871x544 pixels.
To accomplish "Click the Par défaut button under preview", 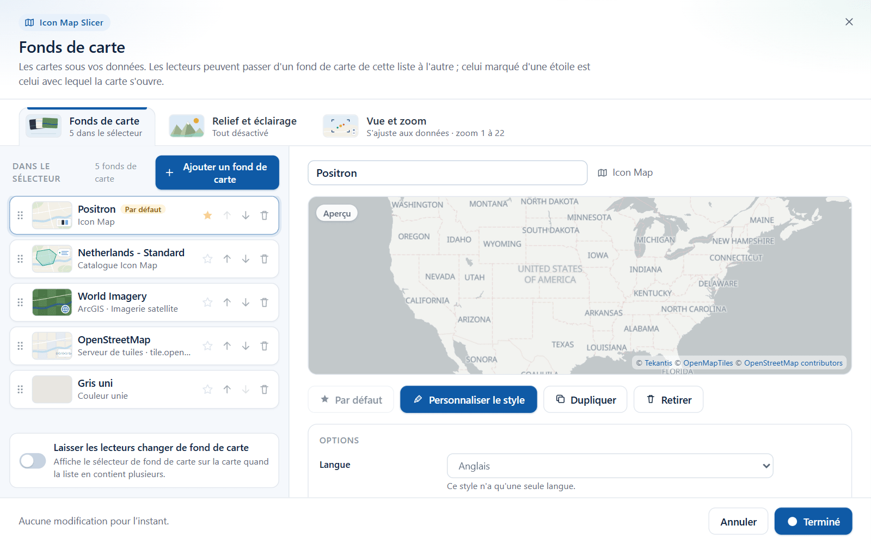I will (351, 400).
